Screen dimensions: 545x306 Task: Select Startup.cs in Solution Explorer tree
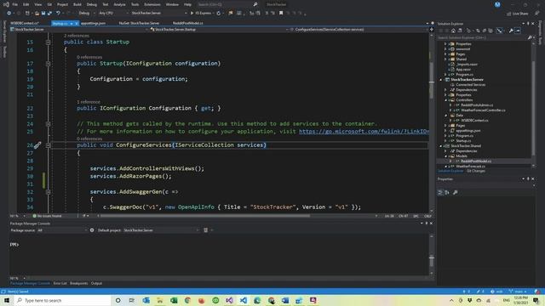point(463,141)
